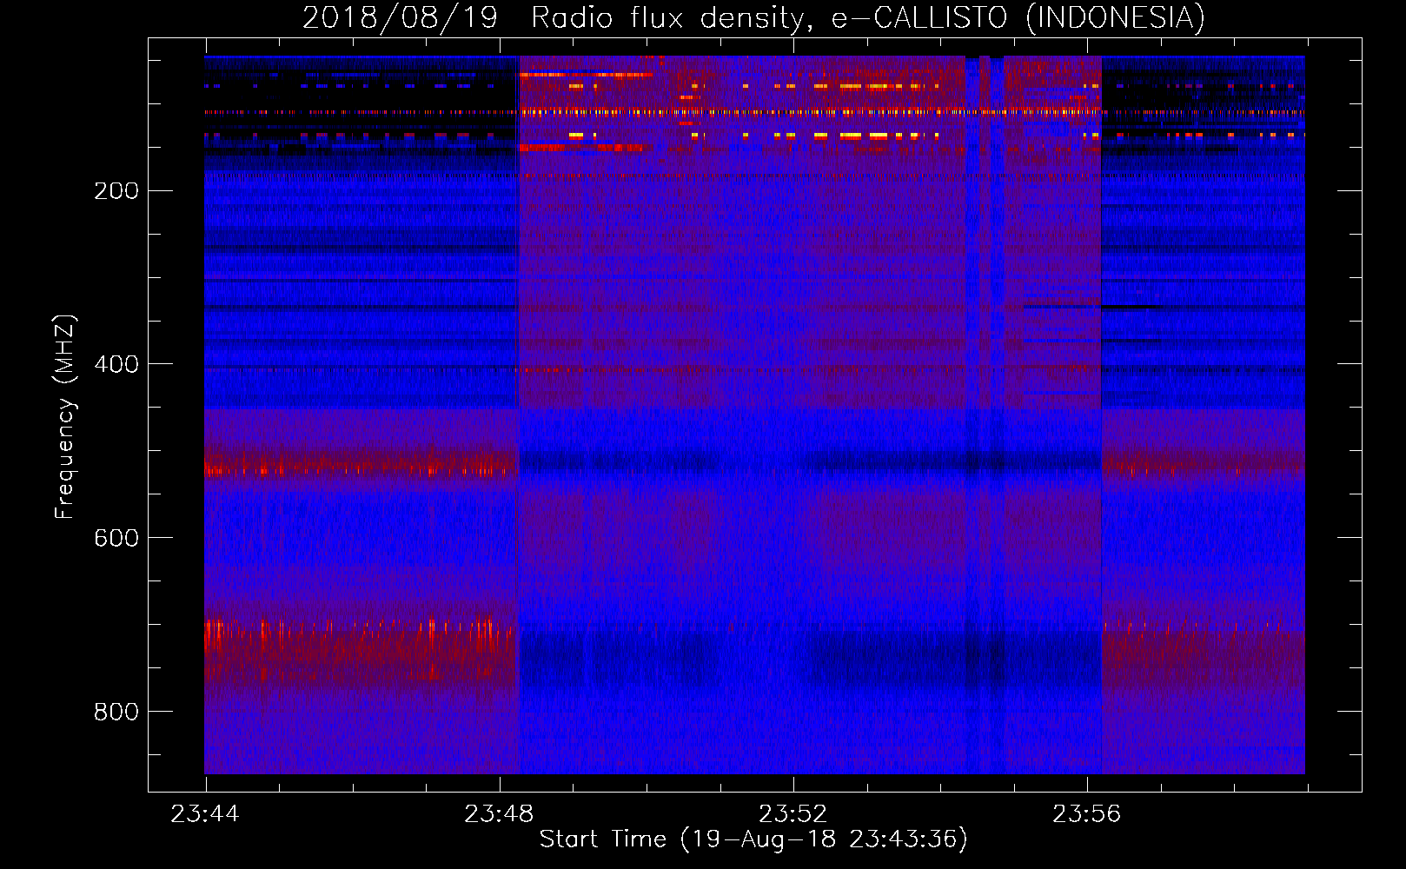Click the 23:44 time tick label
The width and height of the screenshot is (1406, 869).
[x=205, y=814]
